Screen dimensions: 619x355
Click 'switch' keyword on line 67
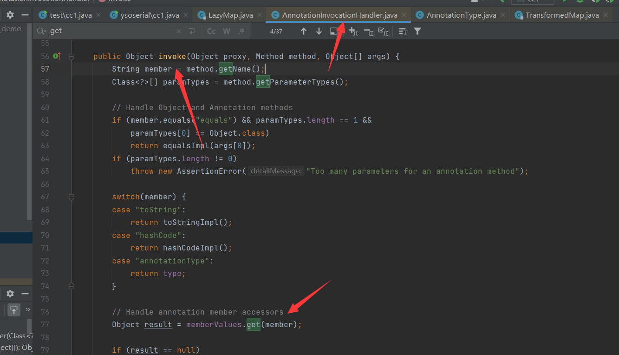[126, 197]
